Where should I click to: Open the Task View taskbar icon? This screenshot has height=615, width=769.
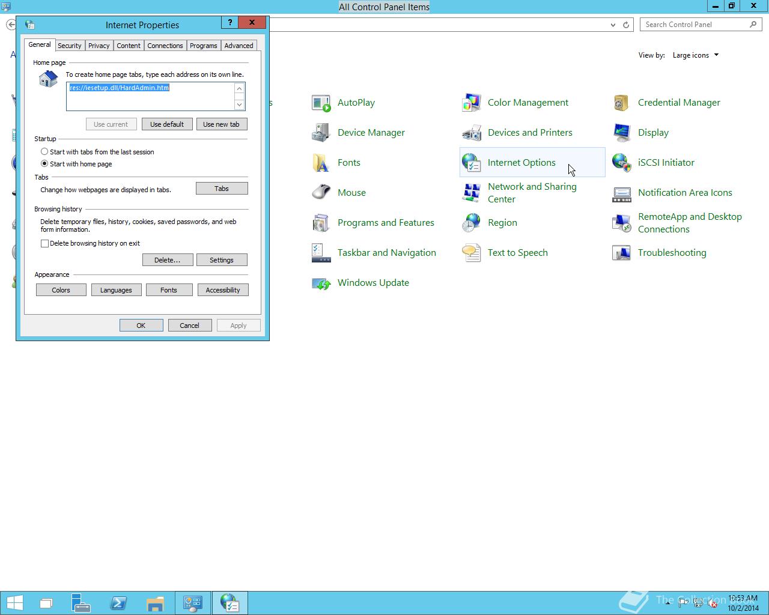point(46,603)
